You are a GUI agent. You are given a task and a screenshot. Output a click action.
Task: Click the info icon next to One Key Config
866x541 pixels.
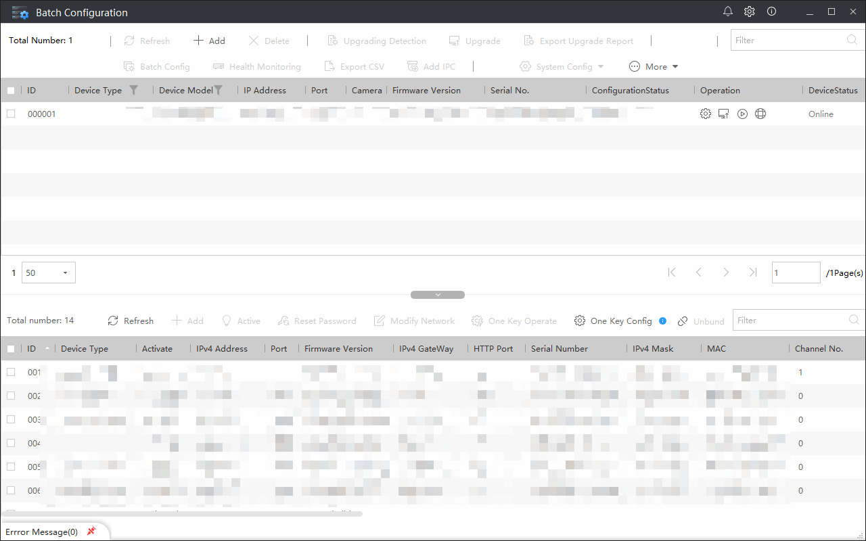click(663, 321)
